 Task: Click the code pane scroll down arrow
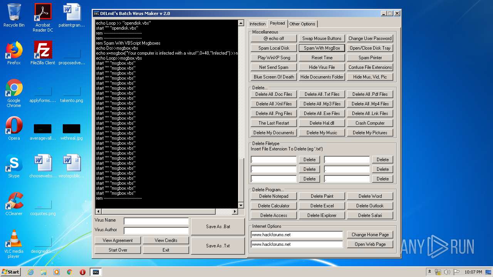tap(241, 205)
